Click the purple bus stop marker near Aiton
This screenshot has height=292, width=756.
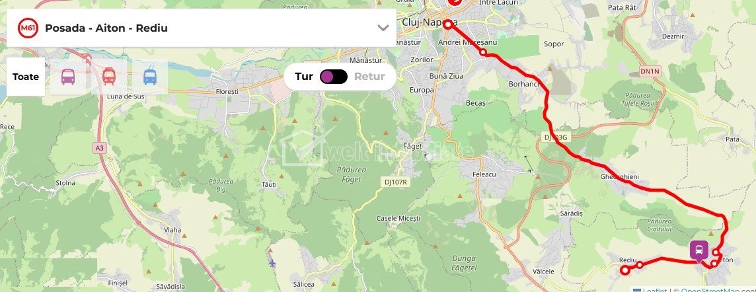[x=699, y=250]
